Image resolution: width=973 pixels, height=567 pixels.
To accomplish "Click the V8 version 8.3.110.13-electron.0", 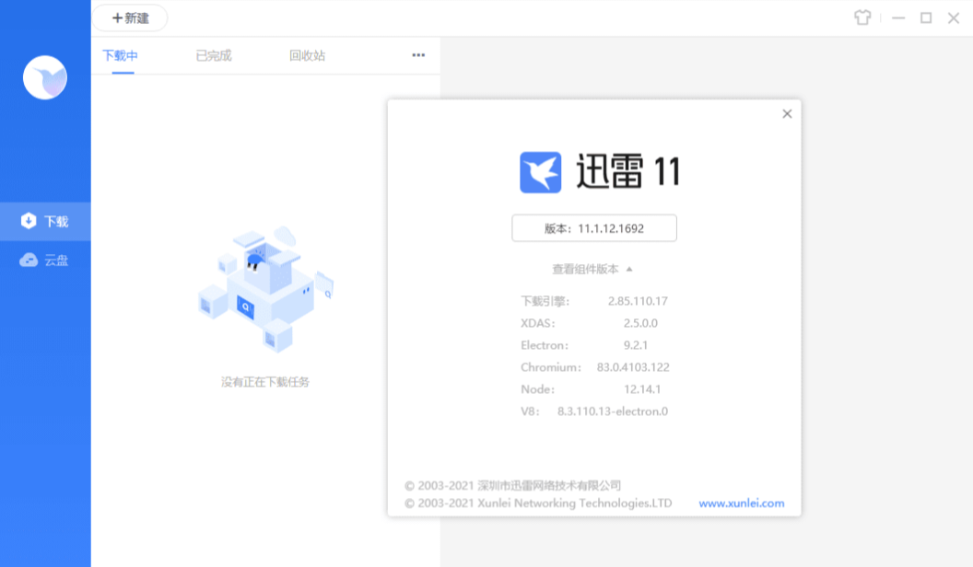I will [x=613, y=411].
